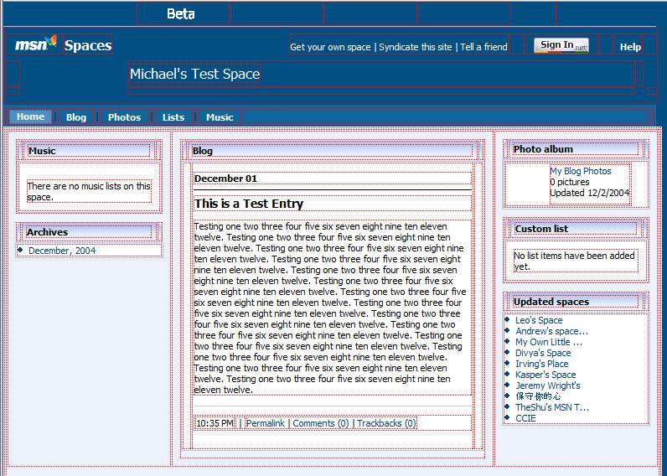Click the Sign In .net button
667x476 pixels.
(561, 45)
